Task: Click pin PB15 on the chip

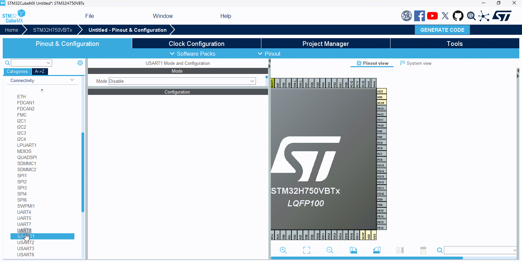Action: 381,211
